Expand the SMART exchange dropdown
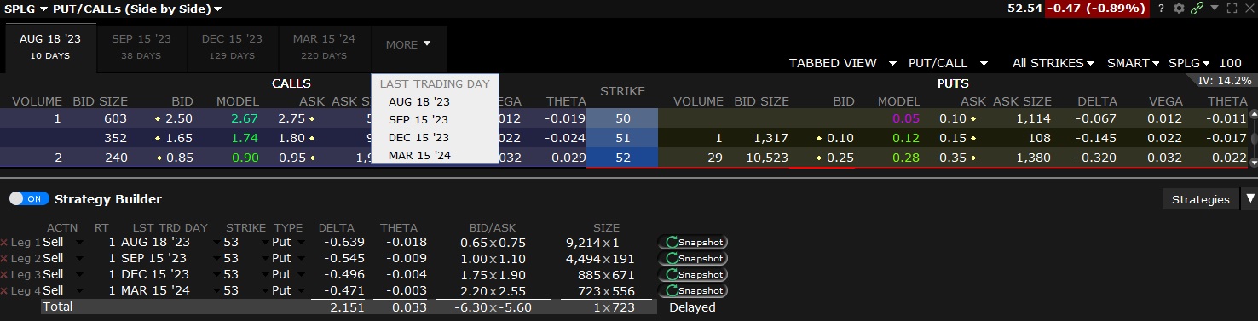The image size is (1258, 321). tap(1133, 63)
